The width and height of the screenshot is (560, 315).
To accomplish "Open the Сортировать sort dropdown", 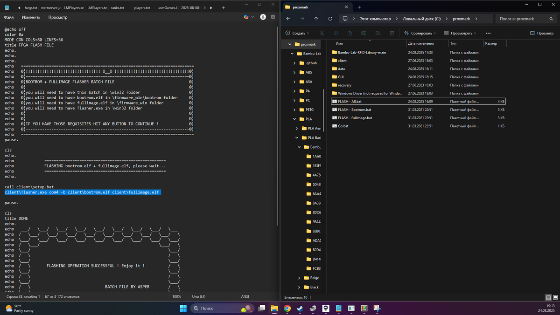I will (420, 33).
